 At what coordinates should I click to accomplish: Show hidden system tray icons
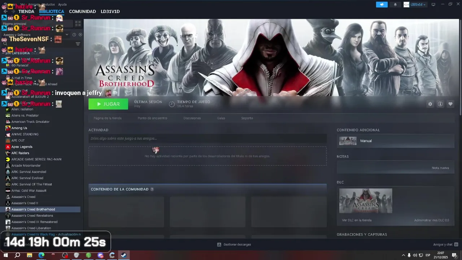click(404, 255)
